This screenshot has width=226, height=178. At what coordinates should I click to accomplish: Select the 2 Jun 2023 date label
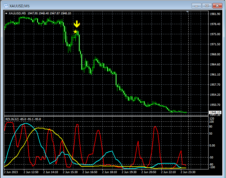pyautogui.click(x=11, y=172)
